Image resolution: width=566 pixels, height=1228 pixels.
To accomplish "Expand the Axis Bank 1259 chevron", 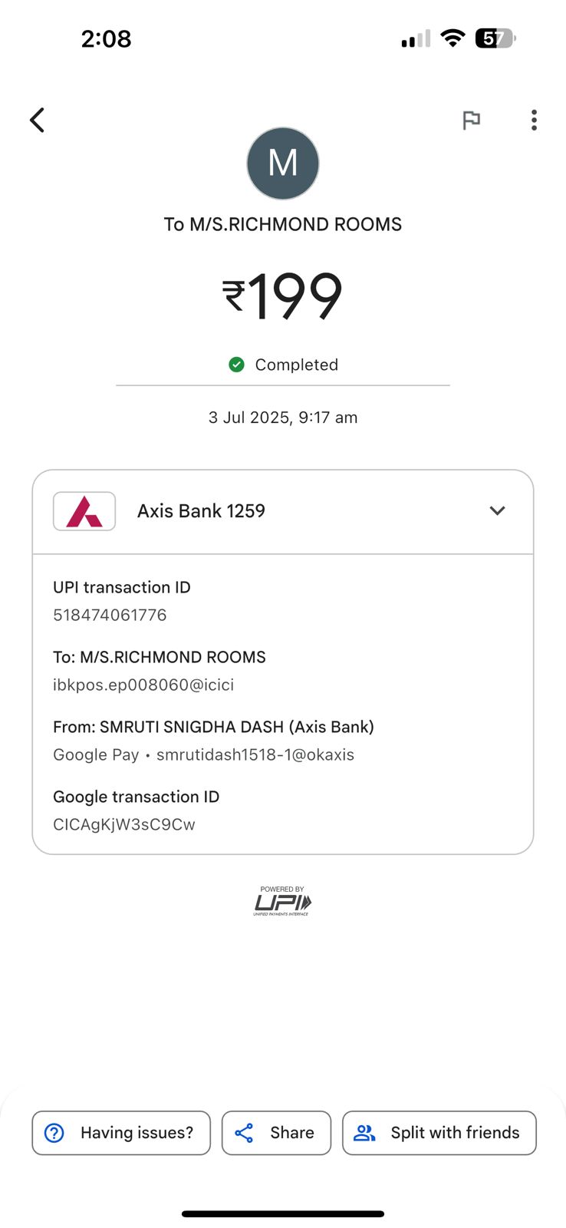I will tap(497, 511).
